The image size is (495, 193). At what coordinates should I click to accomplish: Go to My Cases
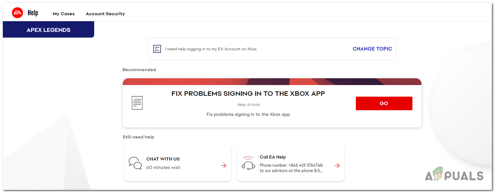point(64,14)
